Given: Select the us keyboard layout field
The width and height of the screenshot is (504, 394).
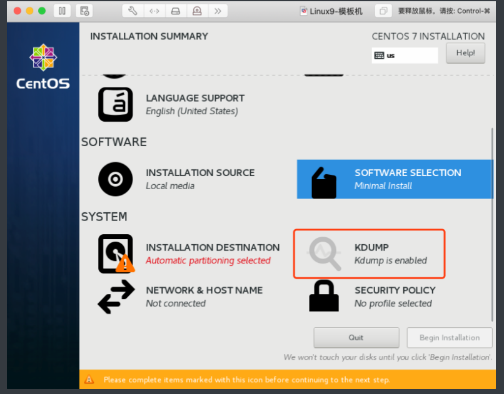Looking at the screenshot, I should pyautogui.click(x=405, y=56).
